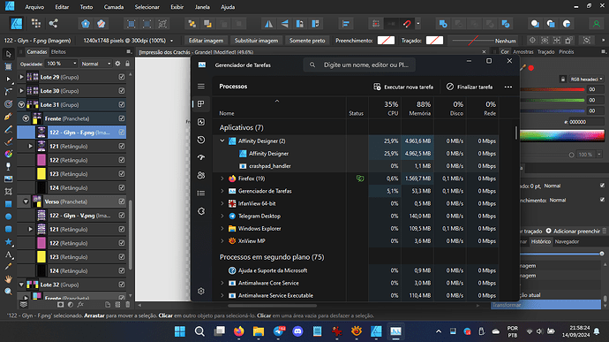
Task: Expand the Firefox (19) process
Action: (x=222, y=179)
